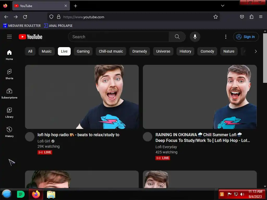Open tracking protection shield icon
The width and height of the screenshot is (267, 200).
[51, 17]
